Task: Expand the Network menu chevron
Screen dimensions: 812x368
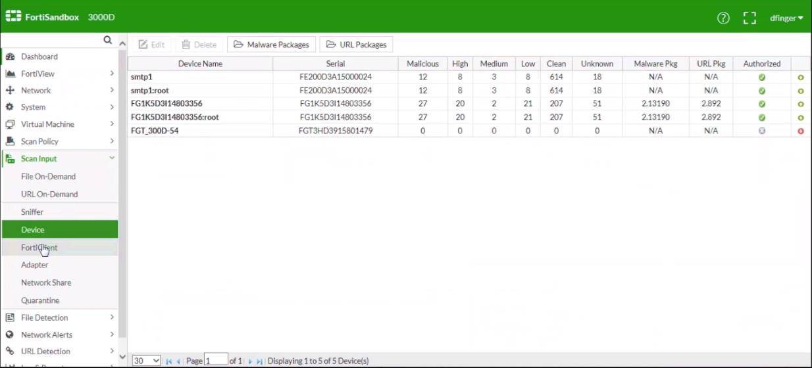Action: pyautogui.click(x=112, y=90)
